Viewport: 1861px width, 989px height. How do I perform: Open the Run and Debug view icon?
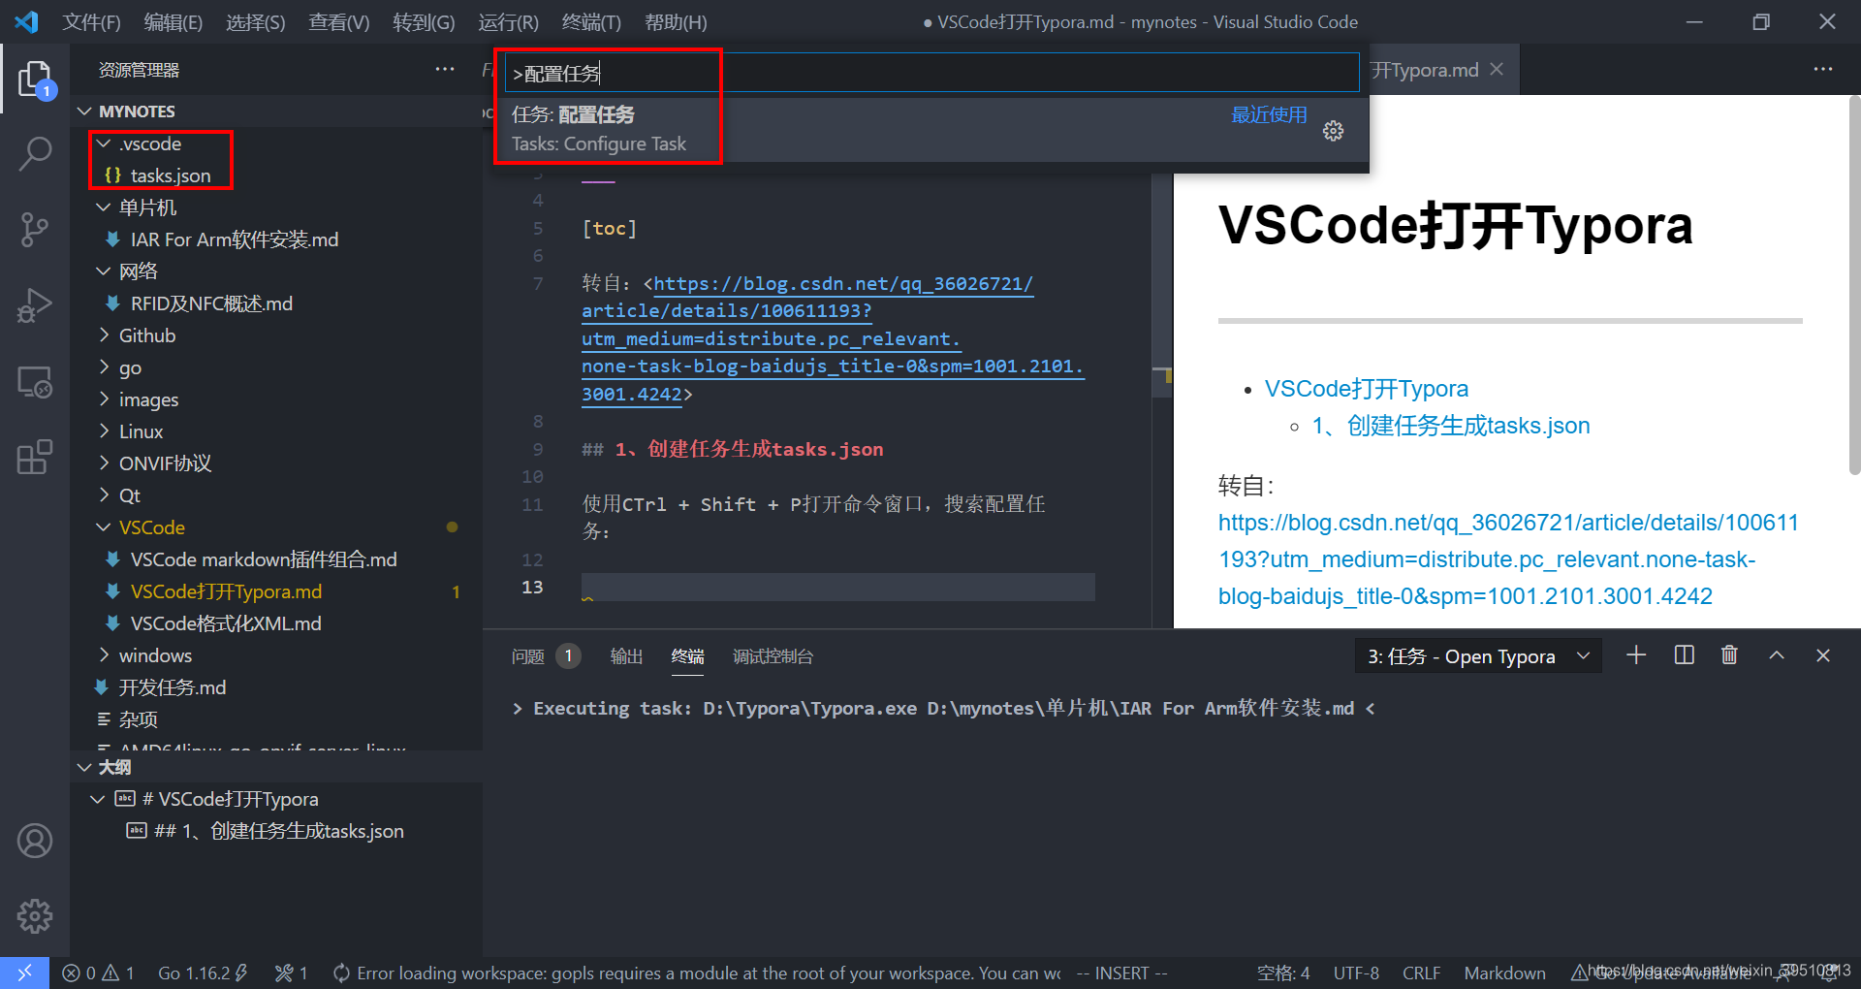click(35, 305)
